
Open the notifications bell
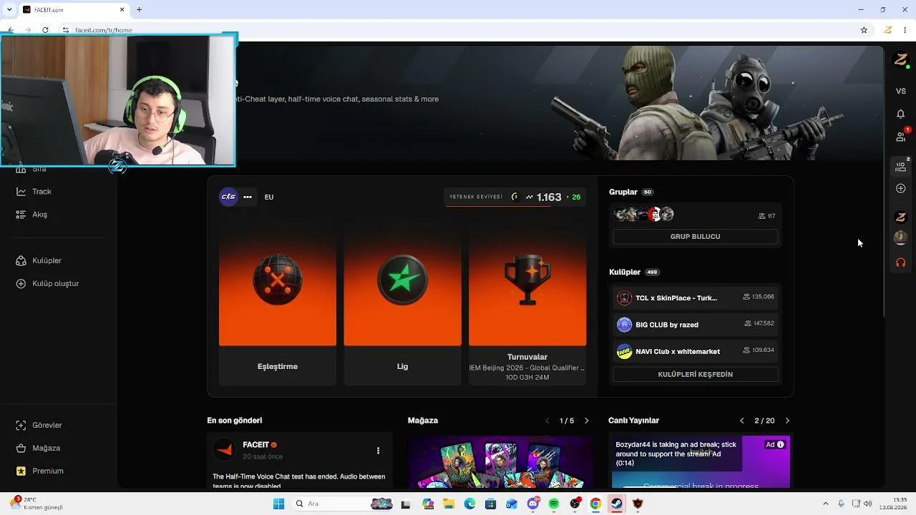[x=901, y=114]
